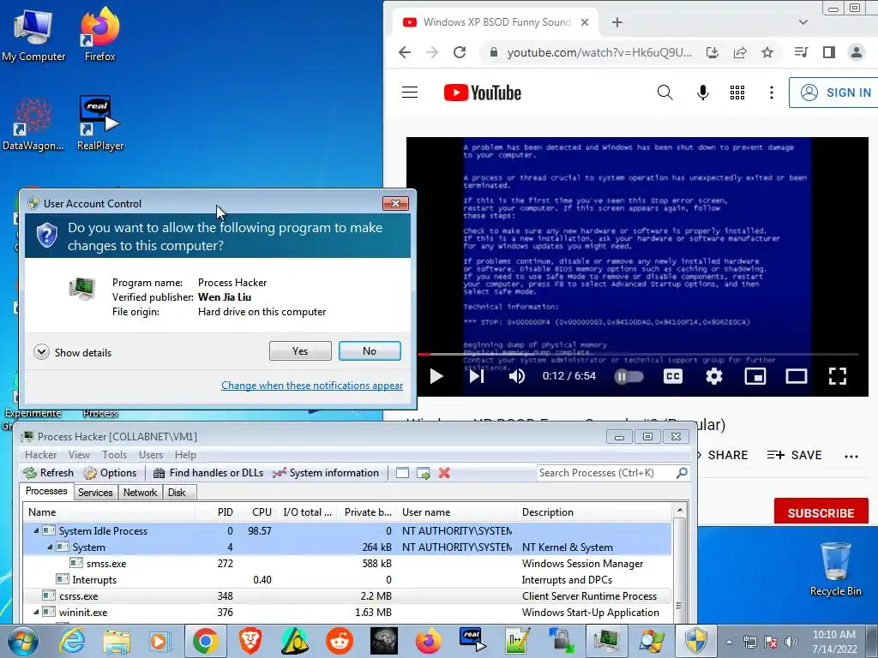Screen dimensions: 878x658
Task: Click Yes in the User Account Control dialog
Action: [x=300, y=350]
